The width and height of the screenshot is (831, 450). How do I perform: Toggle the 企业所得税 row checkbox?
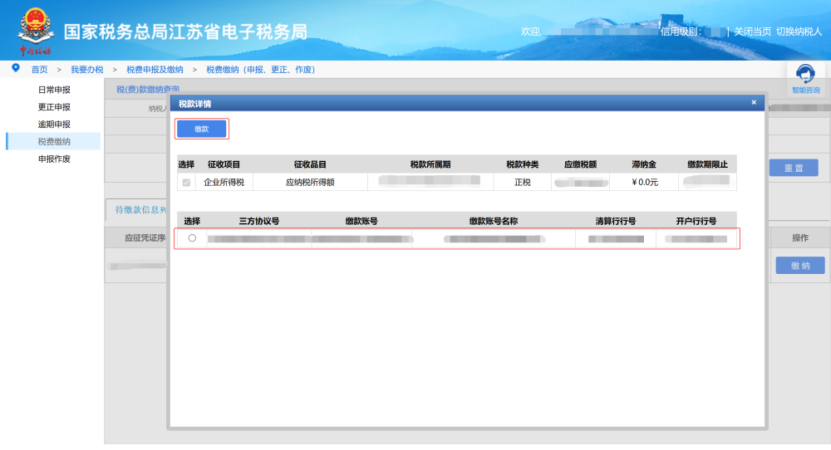(x=186, y=182)
